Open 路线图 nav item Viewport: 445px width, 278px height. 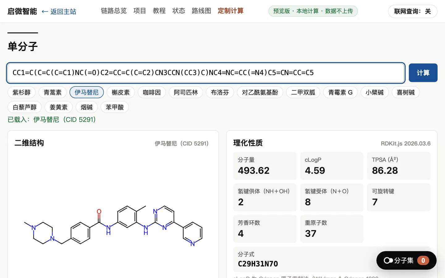(x=201, y=11)
